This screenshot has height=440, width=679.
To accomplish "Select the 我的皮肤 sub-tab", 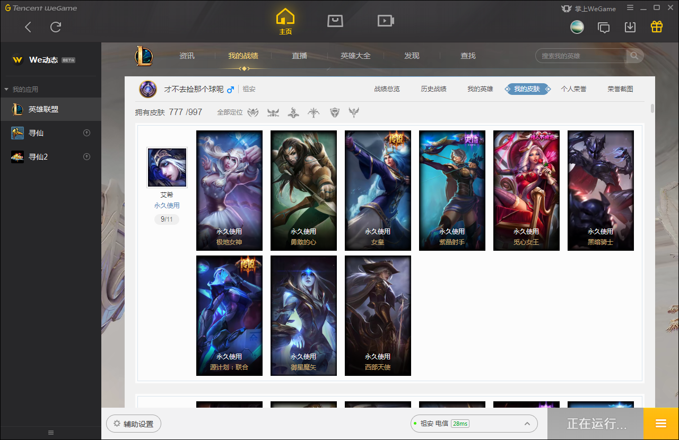I will click(527, 89).
